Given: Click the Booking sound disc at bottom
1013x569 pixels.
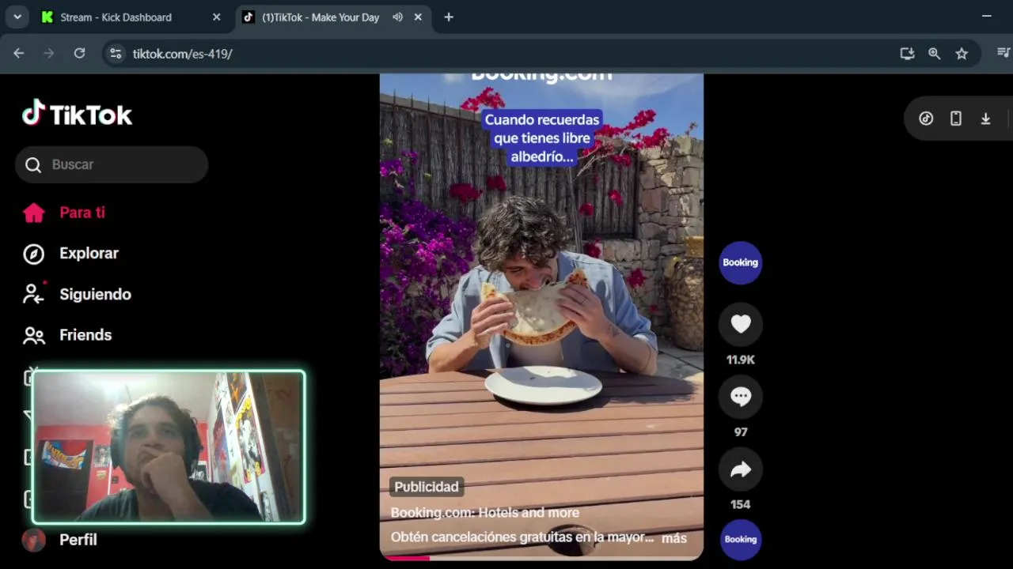Looking at the screenshot, I should (741, 539).
